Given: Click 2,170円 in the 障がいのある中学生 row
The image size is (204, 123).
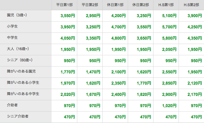Looking at the screenshot, I should click(x=195, y=94).
